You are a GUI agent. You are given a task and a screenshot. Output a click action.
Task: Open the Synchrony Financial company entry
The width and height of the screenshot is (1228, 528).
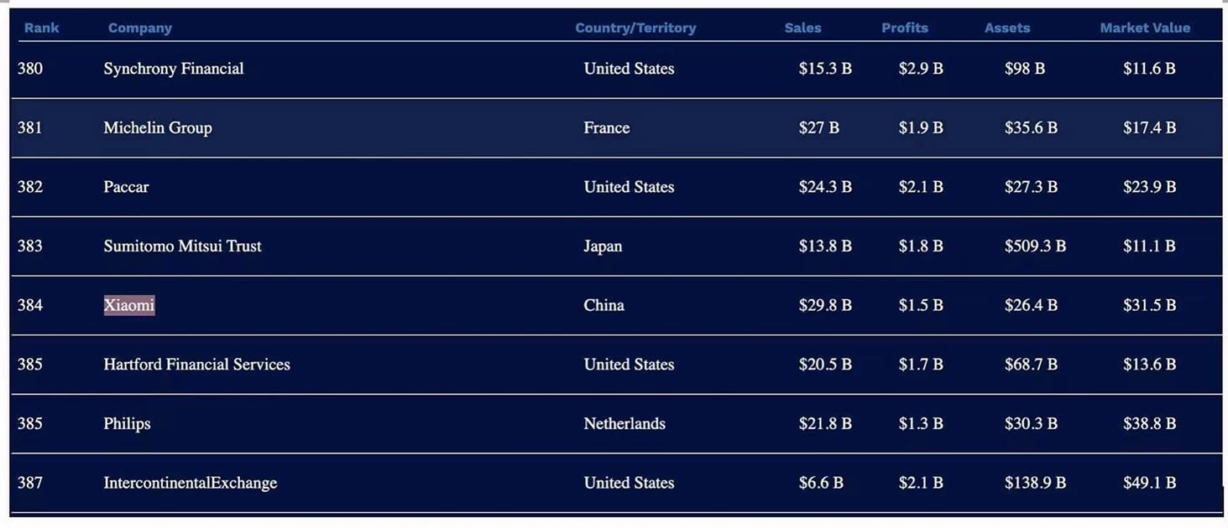coord(174,69)
